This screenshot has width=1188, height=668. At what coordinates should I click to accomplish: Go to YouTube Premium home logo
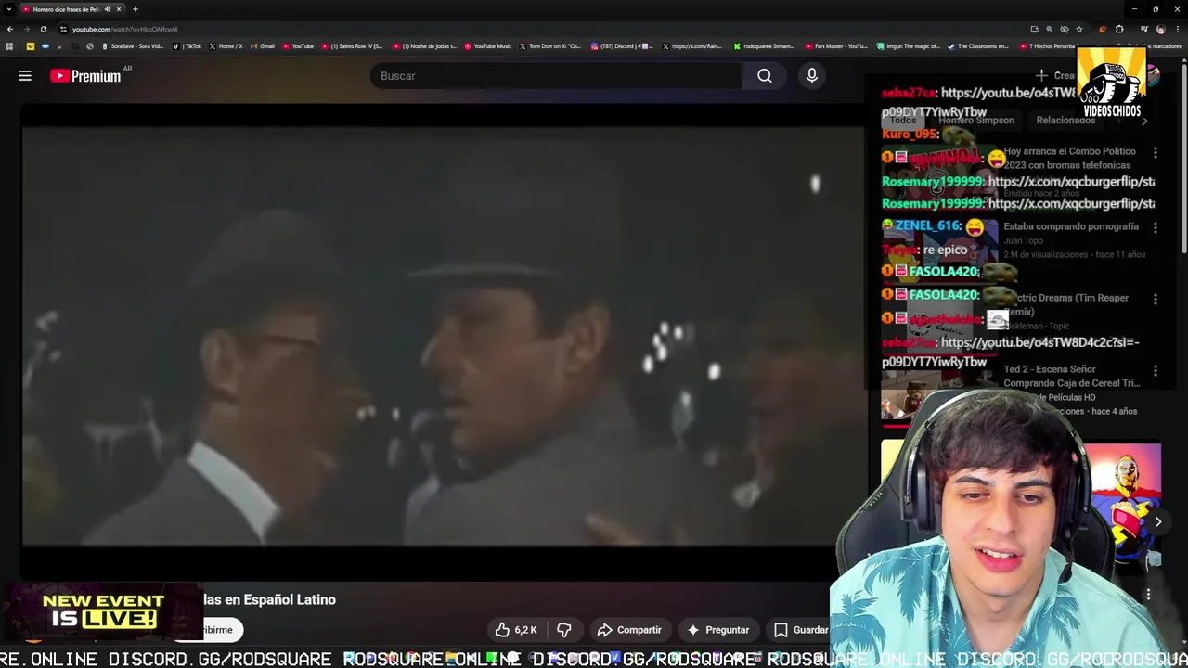tap(85, 76)
